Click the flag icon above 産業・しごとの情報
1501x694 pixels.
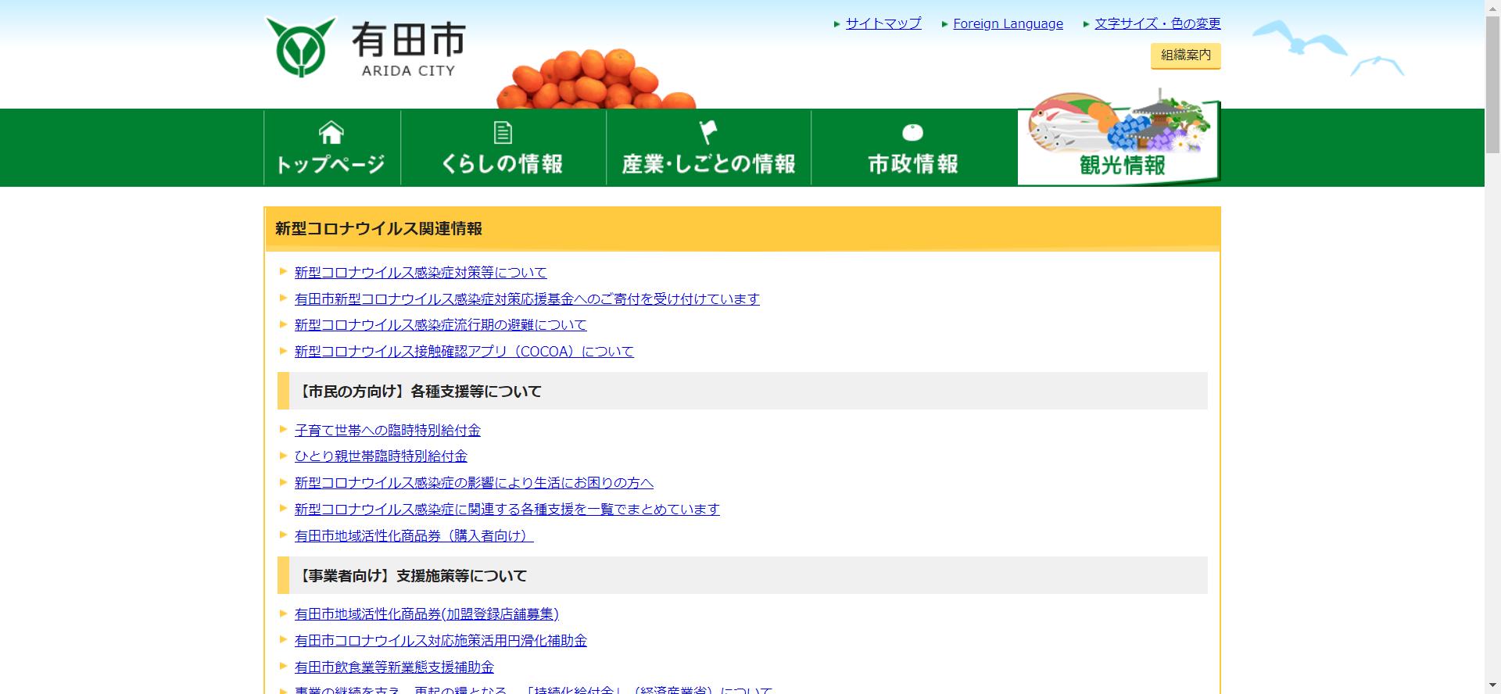(708, 132)
